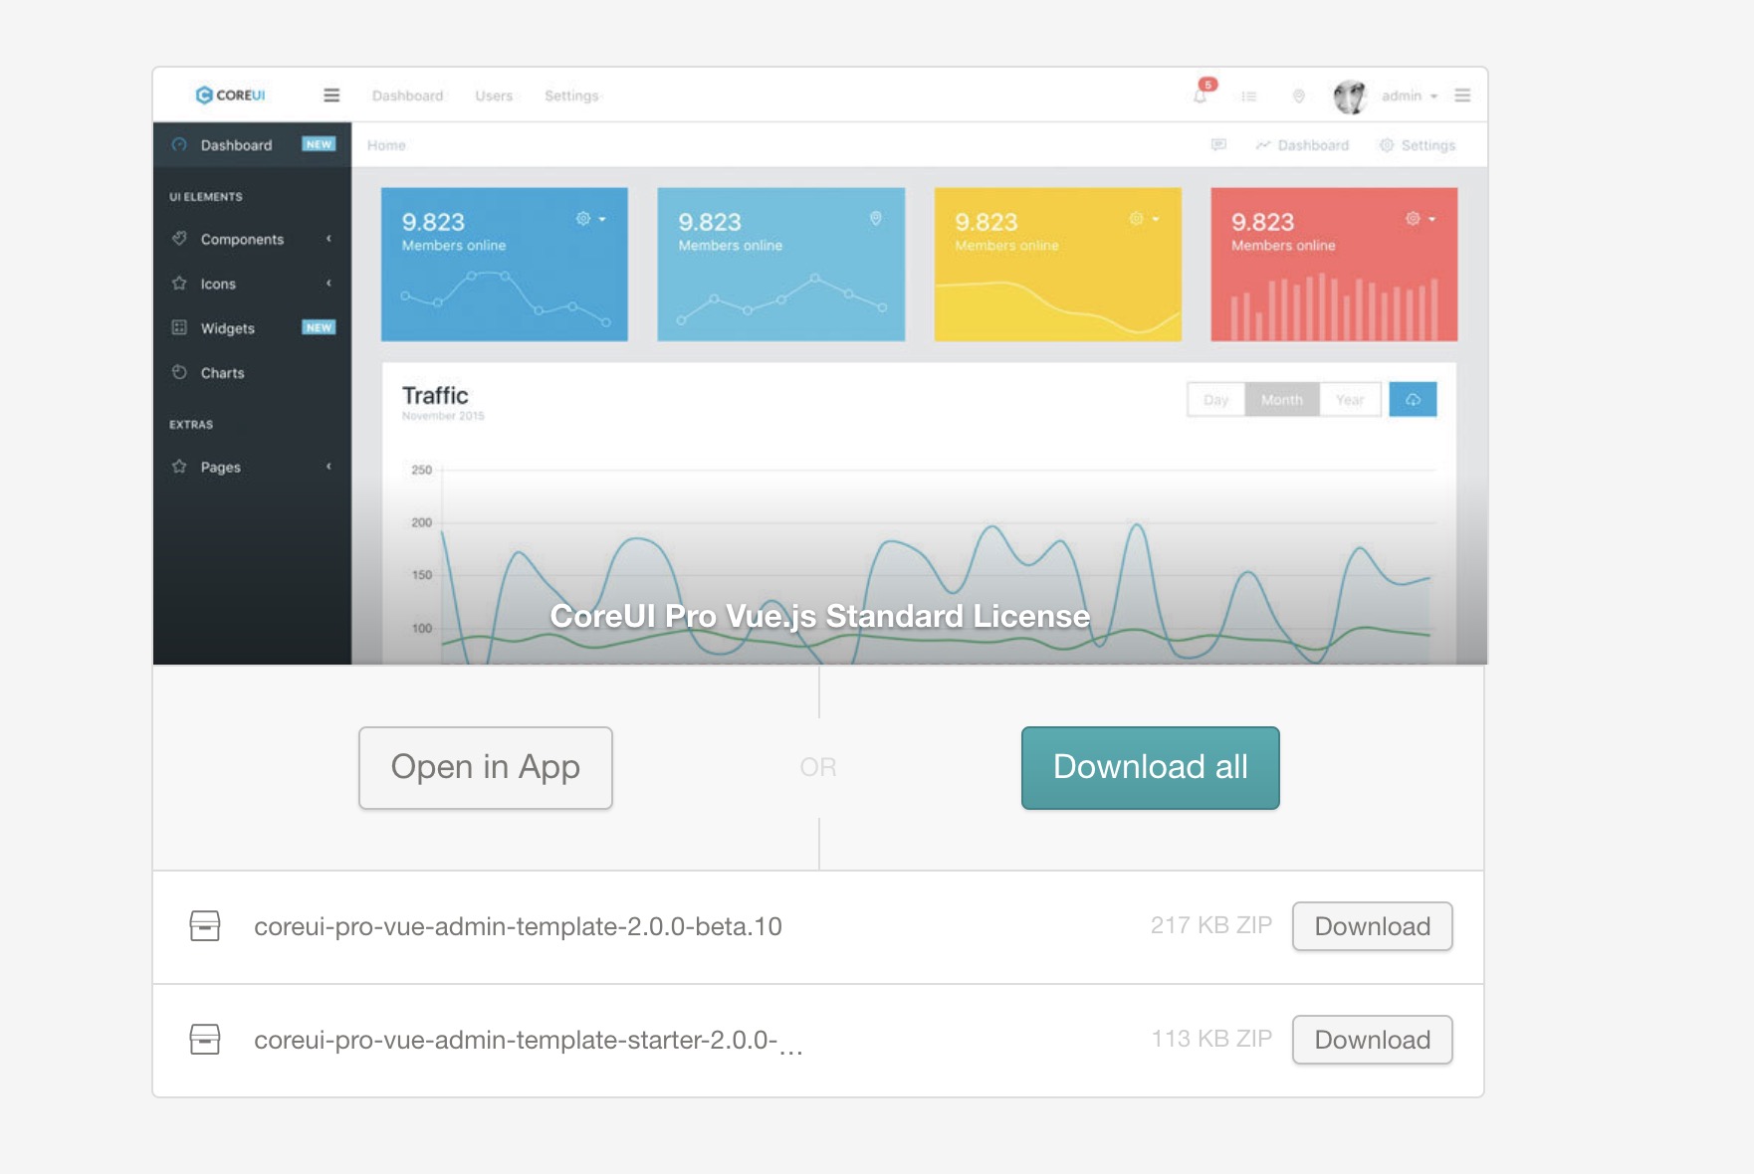The image size is (1754, 1174).
Task: Download the coreui-pro-vue-admin-template-2.0.0-beta.10 ZIP
Action: [1372, 925]
